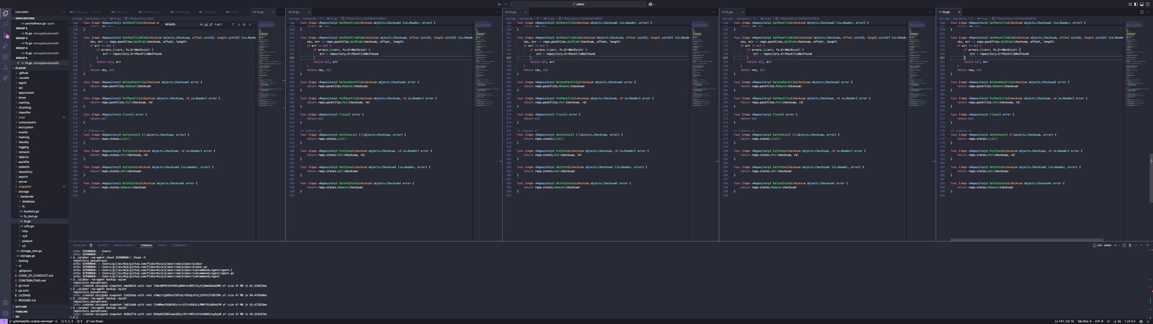Open Source Control view in activity bar
The image size is (1153, 324).
pos(6,35)
